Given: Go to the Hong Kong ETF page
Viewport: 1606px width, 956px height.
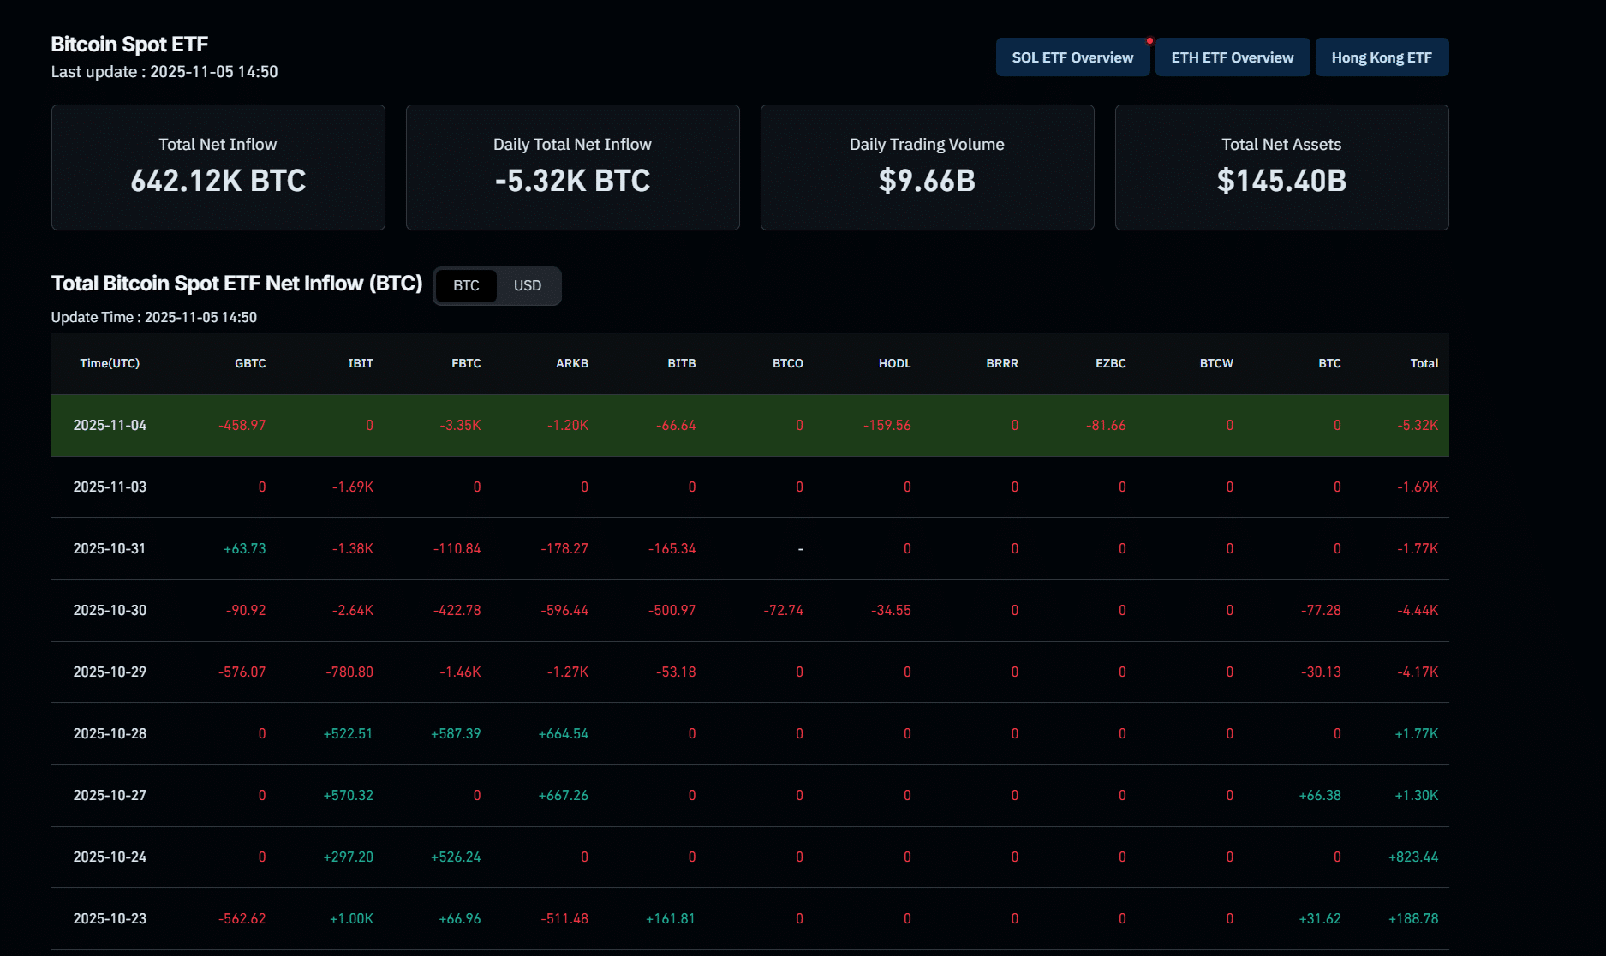Looking at the screenshot, I should 1381,57.
